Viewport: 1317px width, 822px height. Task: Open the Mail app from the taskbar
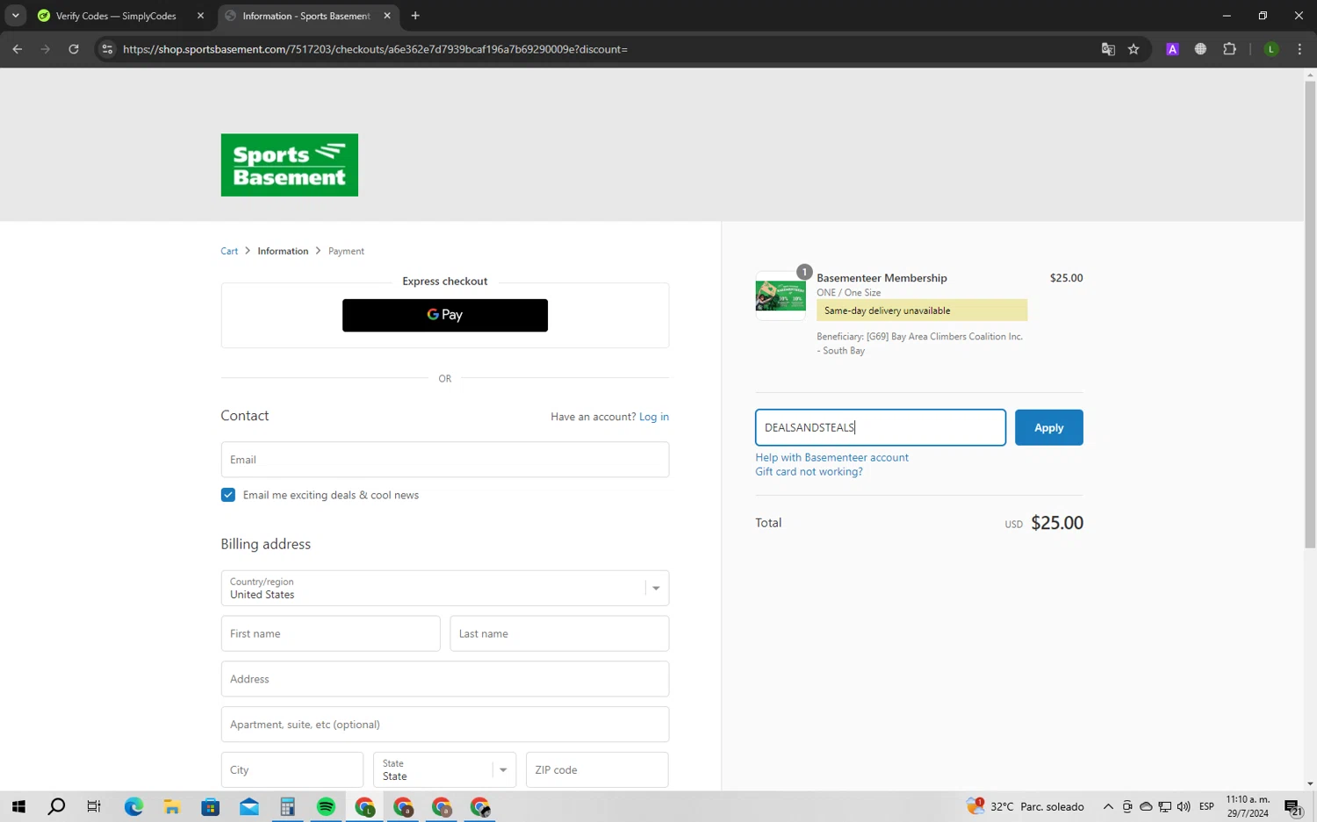pos(249,806)
